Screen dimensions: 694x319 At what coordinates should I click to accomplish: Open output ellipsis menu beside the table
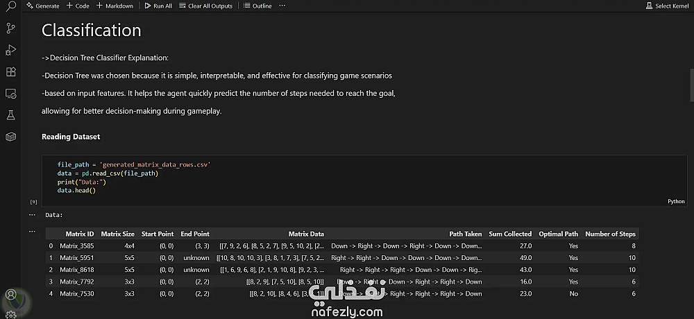tap(32, 232)
